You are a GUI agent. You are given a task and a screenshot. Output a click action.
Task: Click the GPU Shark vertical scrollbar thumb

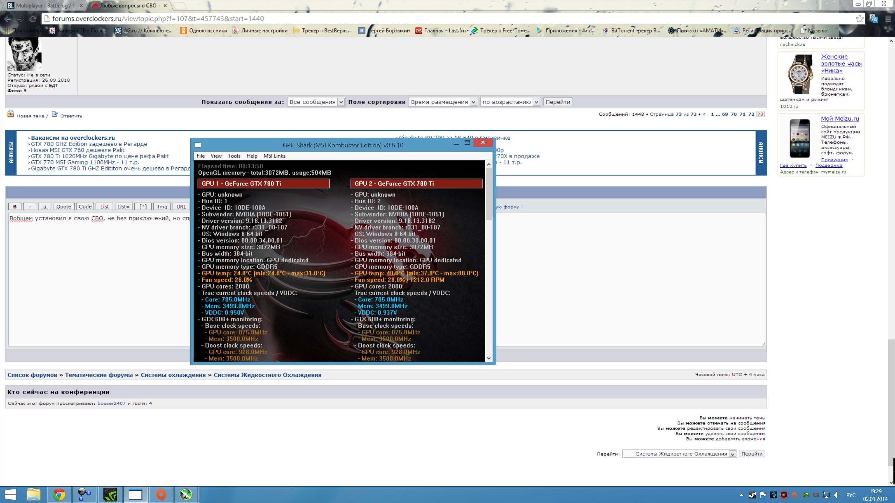pyautogui.click(x=488, y=194)
